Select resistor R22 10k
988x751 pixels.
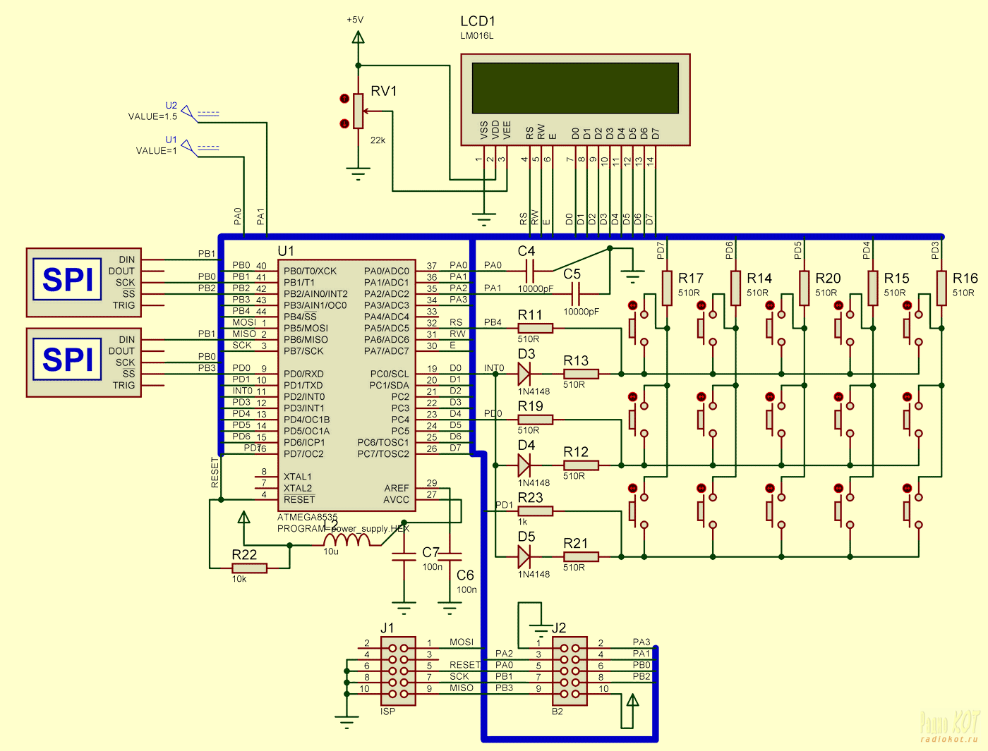tap(249, 568)
